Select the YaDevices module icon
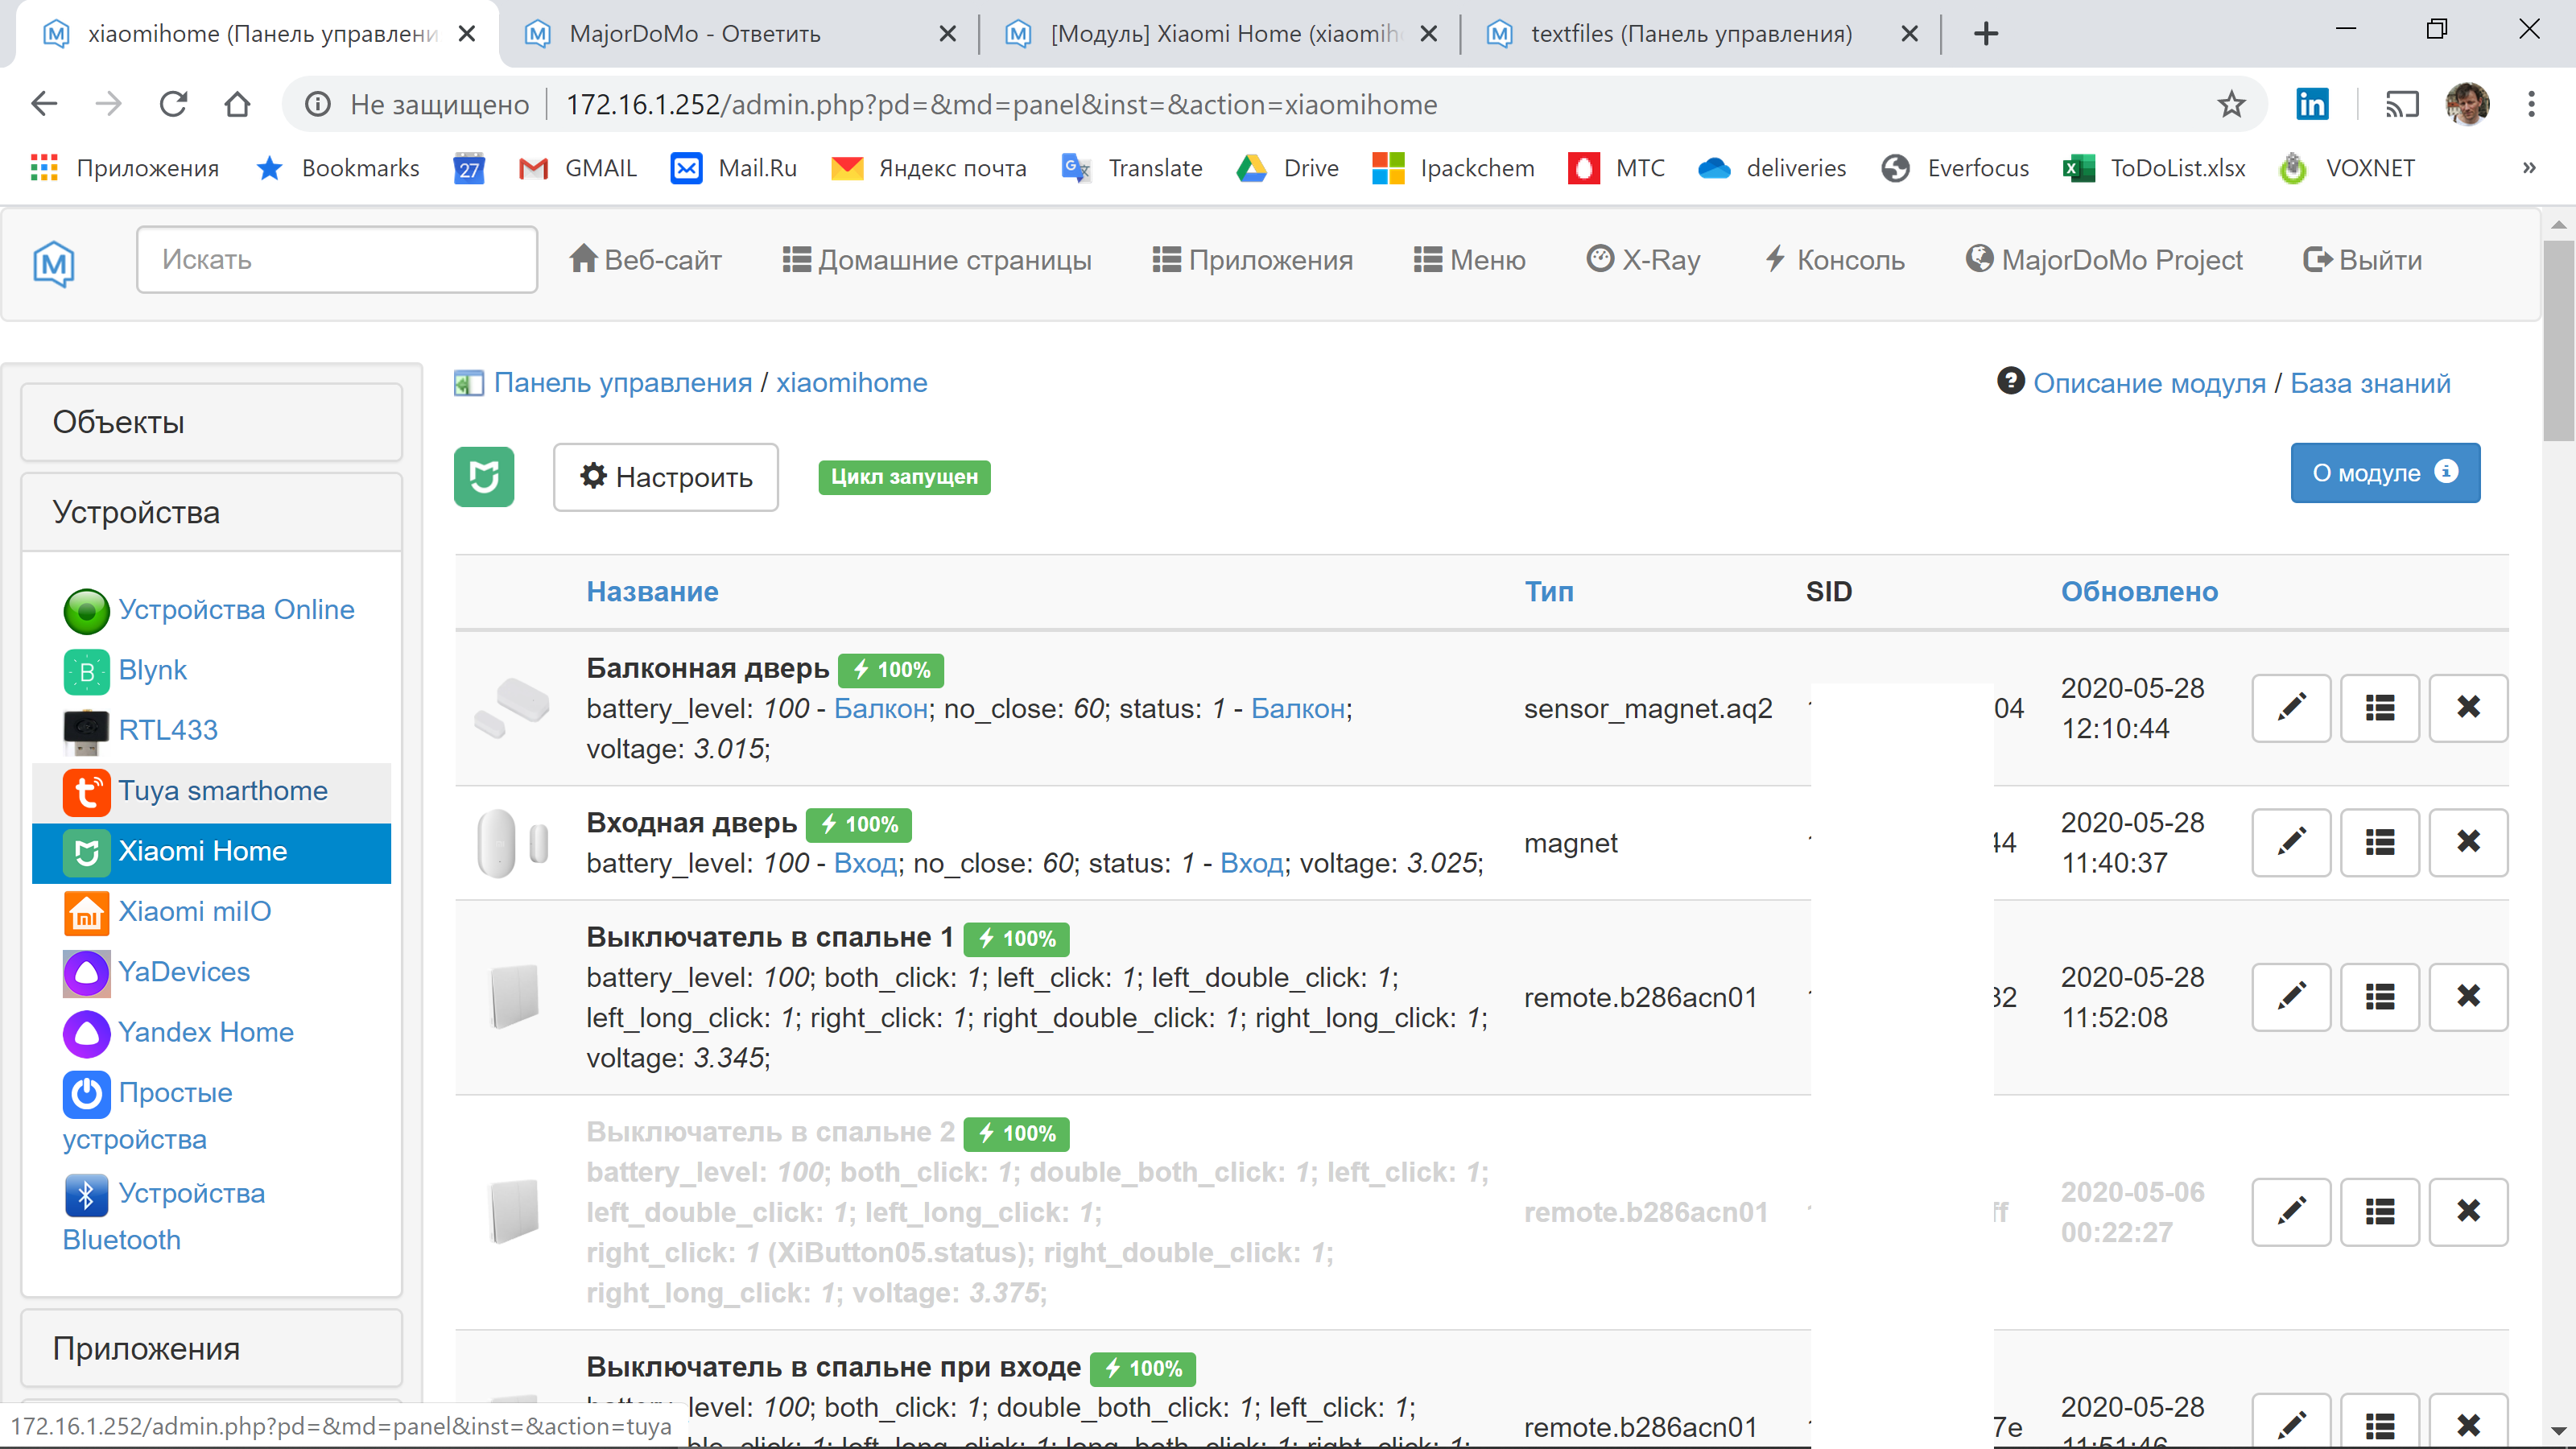 point(87,972)
